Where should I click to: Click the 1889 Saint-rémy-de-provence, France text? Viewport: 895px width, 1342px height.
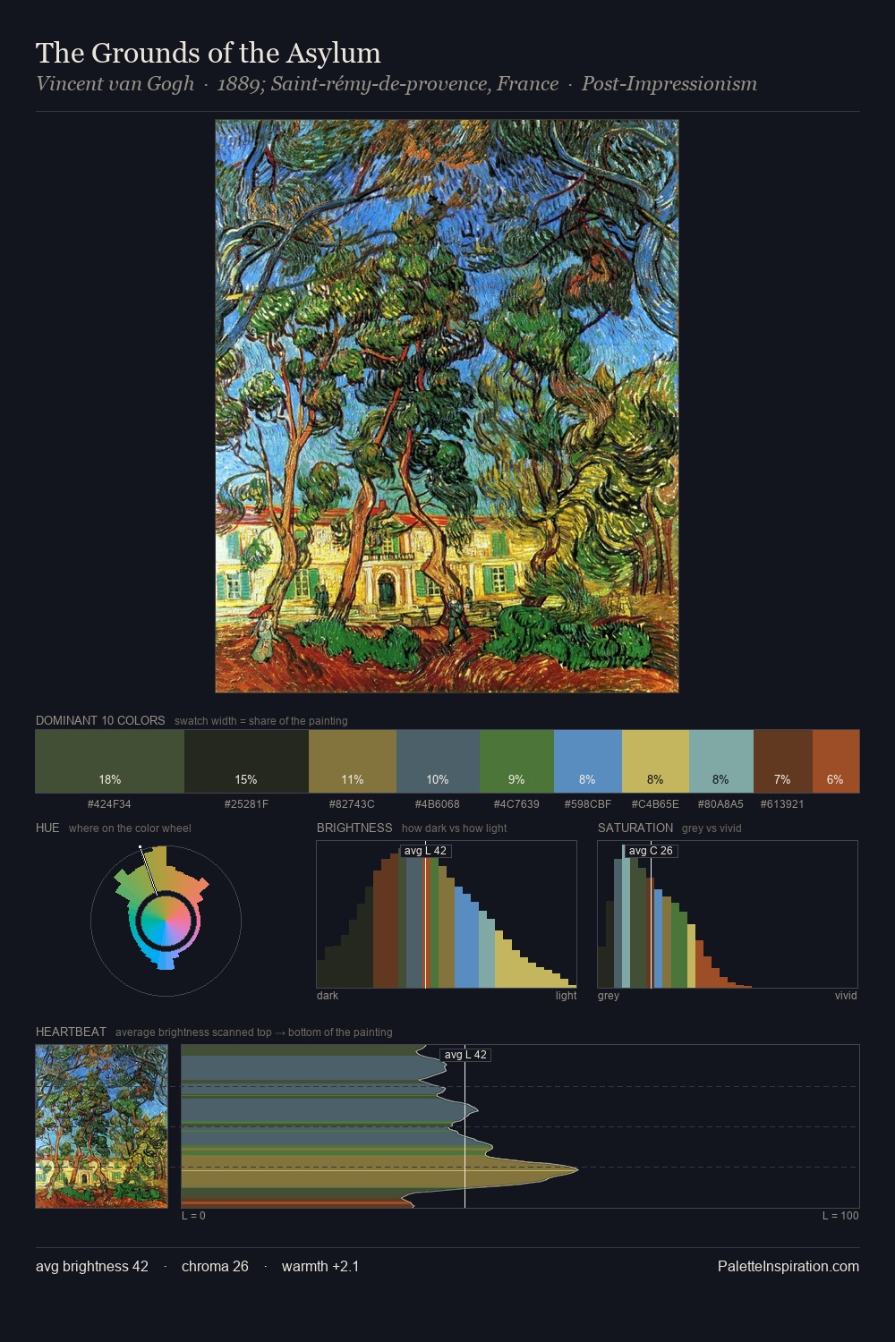pyautogui.click(x=388, y=84)
